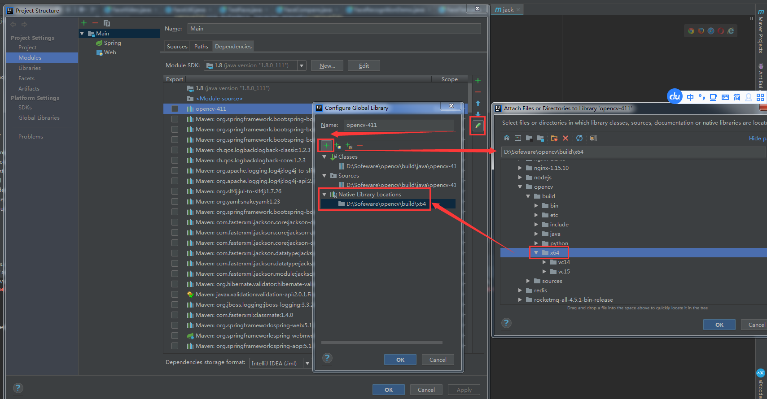Click the library Name field containing opencv-411
This screenshot has width=767, height=399.
399,125
